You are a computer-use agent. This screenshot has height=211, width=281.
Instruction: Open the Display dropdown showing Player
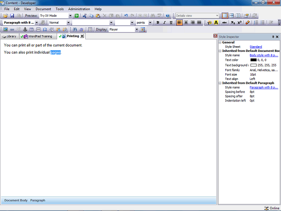coord(137,29)
